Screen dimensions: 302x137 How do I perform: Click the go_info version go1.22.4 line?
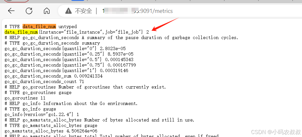pyautogui.click(x=42, y=114)
